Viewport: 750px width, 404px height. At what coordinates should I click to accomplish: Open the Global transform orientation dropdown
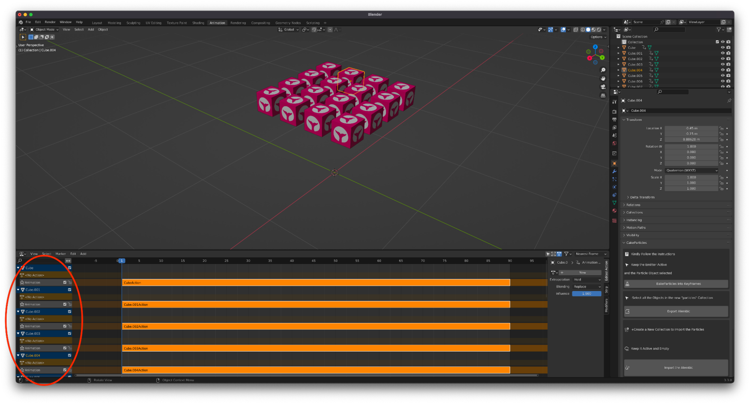click(289, 30)
